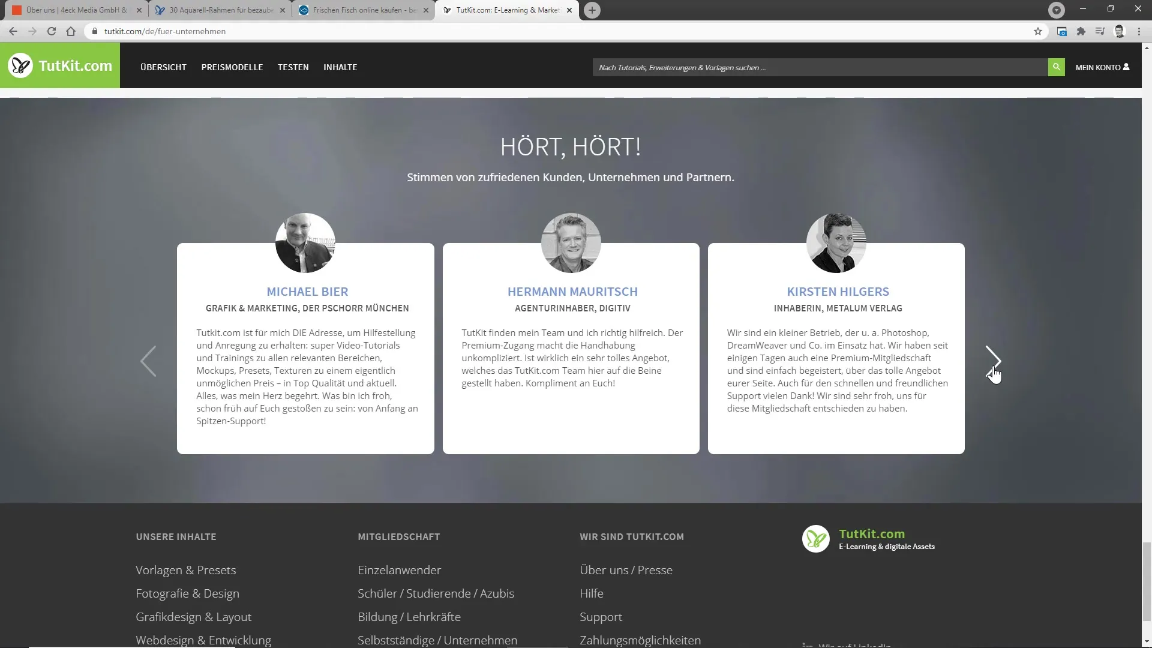The width and height of the screenshot is (1152, 648).
Task: Open Chrome profile avatar
Action: point(1119,31)
